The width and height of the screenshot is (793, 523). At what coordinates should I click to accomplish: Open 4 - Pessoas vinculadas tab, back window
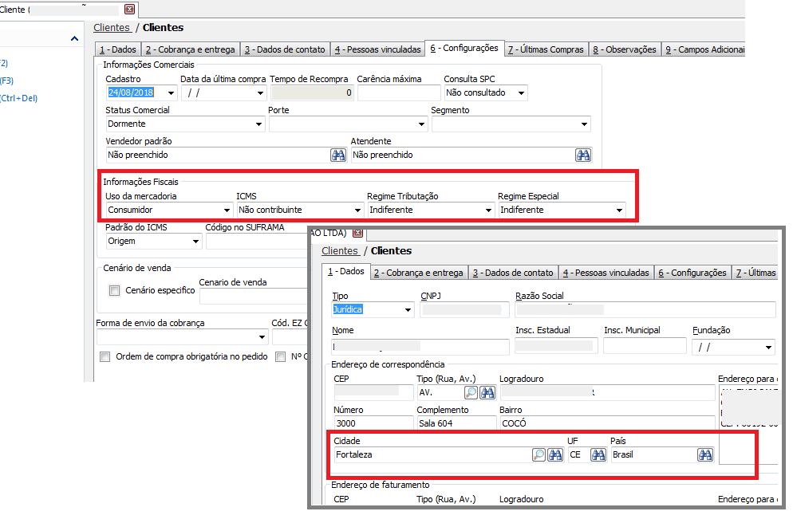coord(378,49)
